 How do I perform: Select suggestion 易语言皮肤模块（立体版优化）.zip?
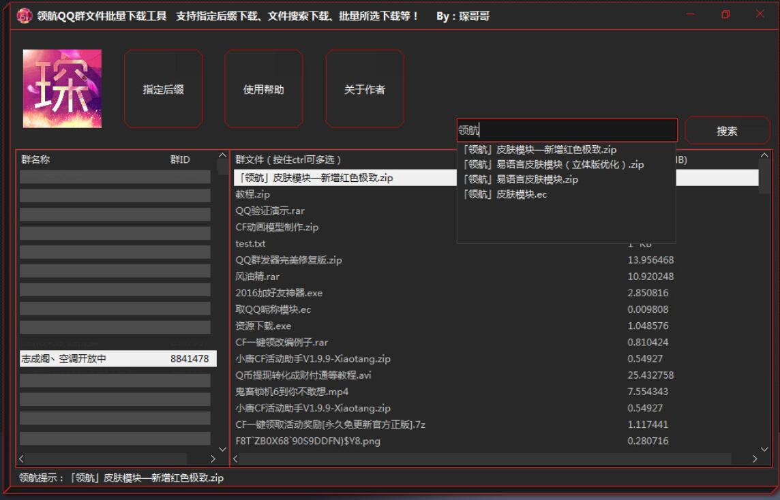tap(553, 164)
